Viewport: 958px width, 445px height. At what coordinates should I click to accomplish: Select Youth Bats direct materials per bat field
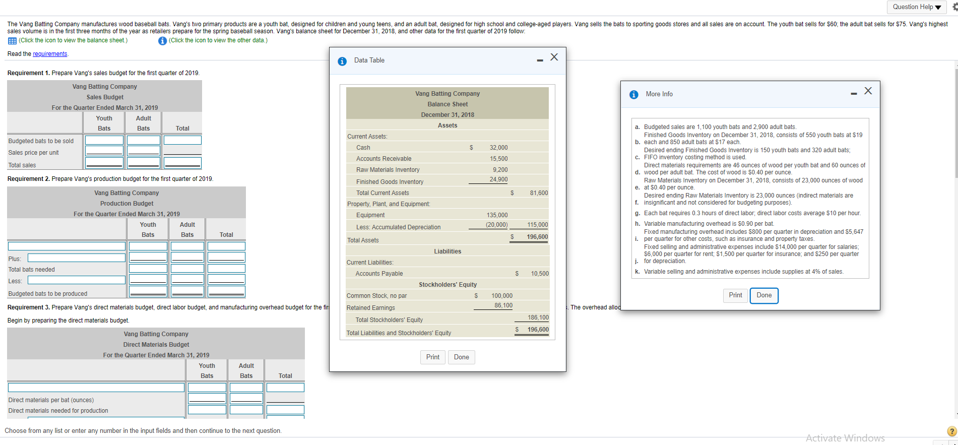click(x=207, y=398)
